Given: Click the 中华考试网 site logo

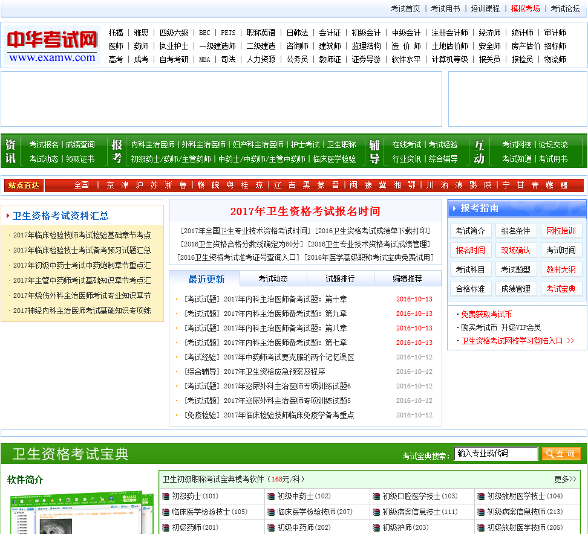Looking at the screenshot, I should (x=51, y=45).
